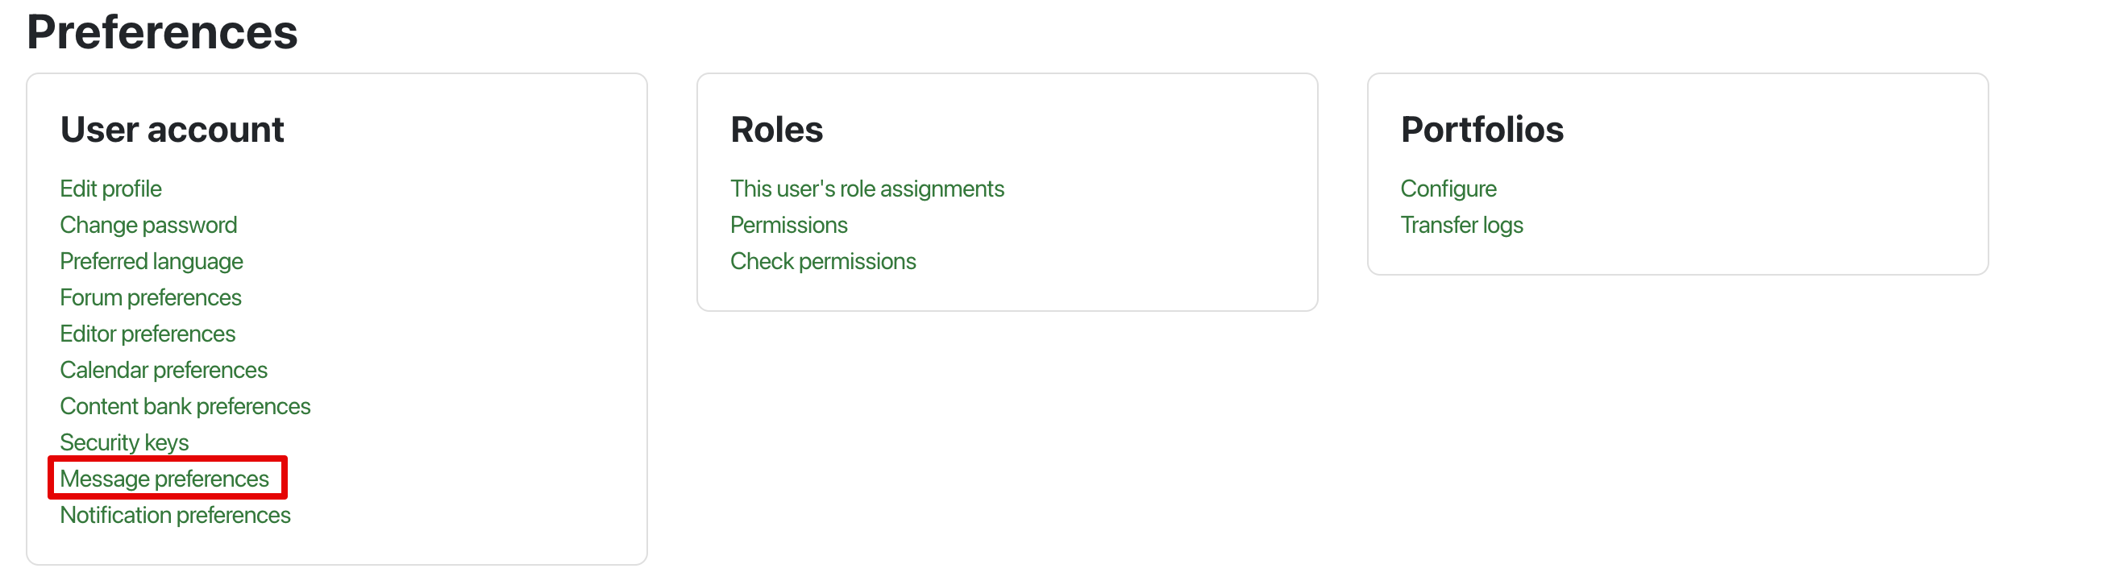2107x585 pixels.
Task: Open Preferred language settings
Action: click(x=152, y=261)
